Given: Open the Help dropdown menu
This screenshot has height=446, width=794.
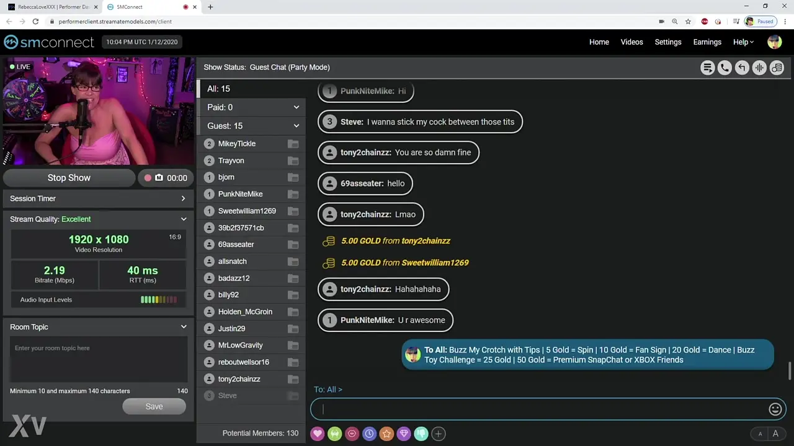Looking at the screenshot, I should coord(743,42).
